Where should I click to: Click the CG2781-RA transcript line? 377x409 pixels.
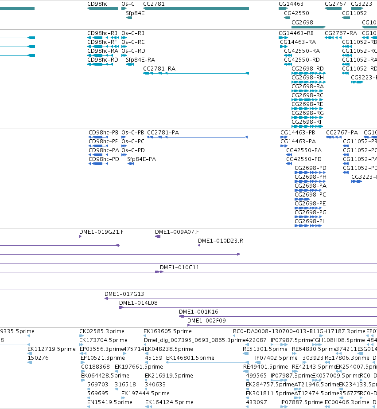coord(196,73)
